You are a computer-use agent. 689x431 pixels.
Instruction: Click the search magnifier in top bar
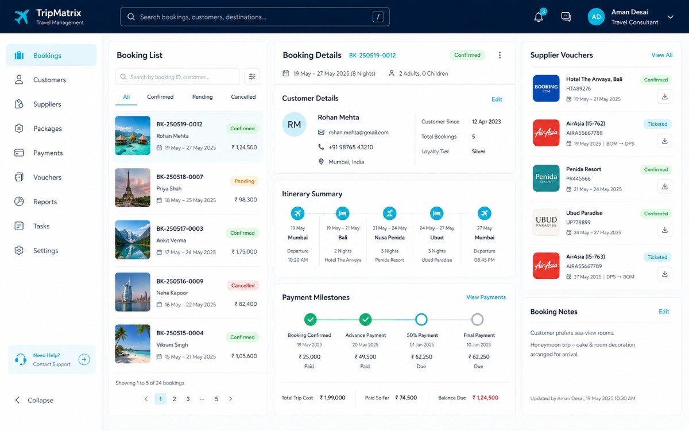131,17
